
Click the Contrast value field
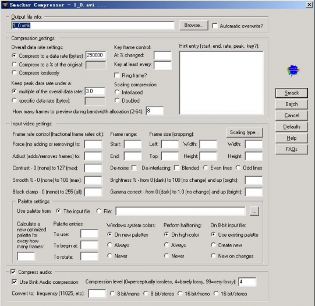(x=93, y=168)
